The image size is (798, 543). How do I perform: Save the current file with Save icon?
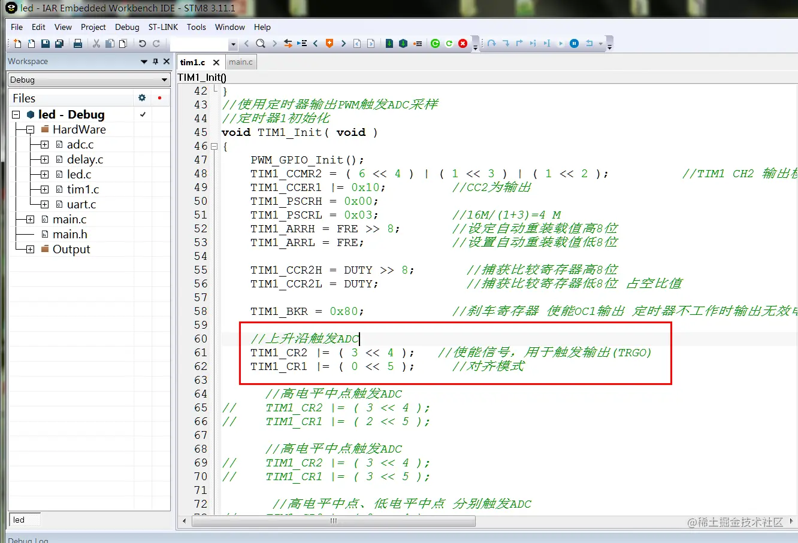(x=46, y=43)
